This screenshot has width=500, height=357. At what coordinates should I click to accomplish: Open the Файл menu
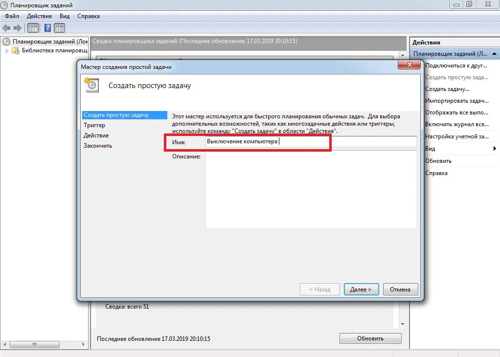(x=12, y=16)
